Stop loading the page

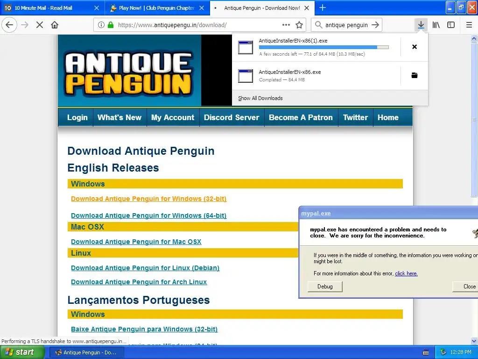click(40, 25)
